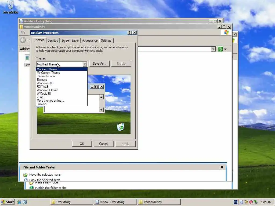
Task: Click the red shield tray icon
Action: pyautogui.click(x=251, y=202)
